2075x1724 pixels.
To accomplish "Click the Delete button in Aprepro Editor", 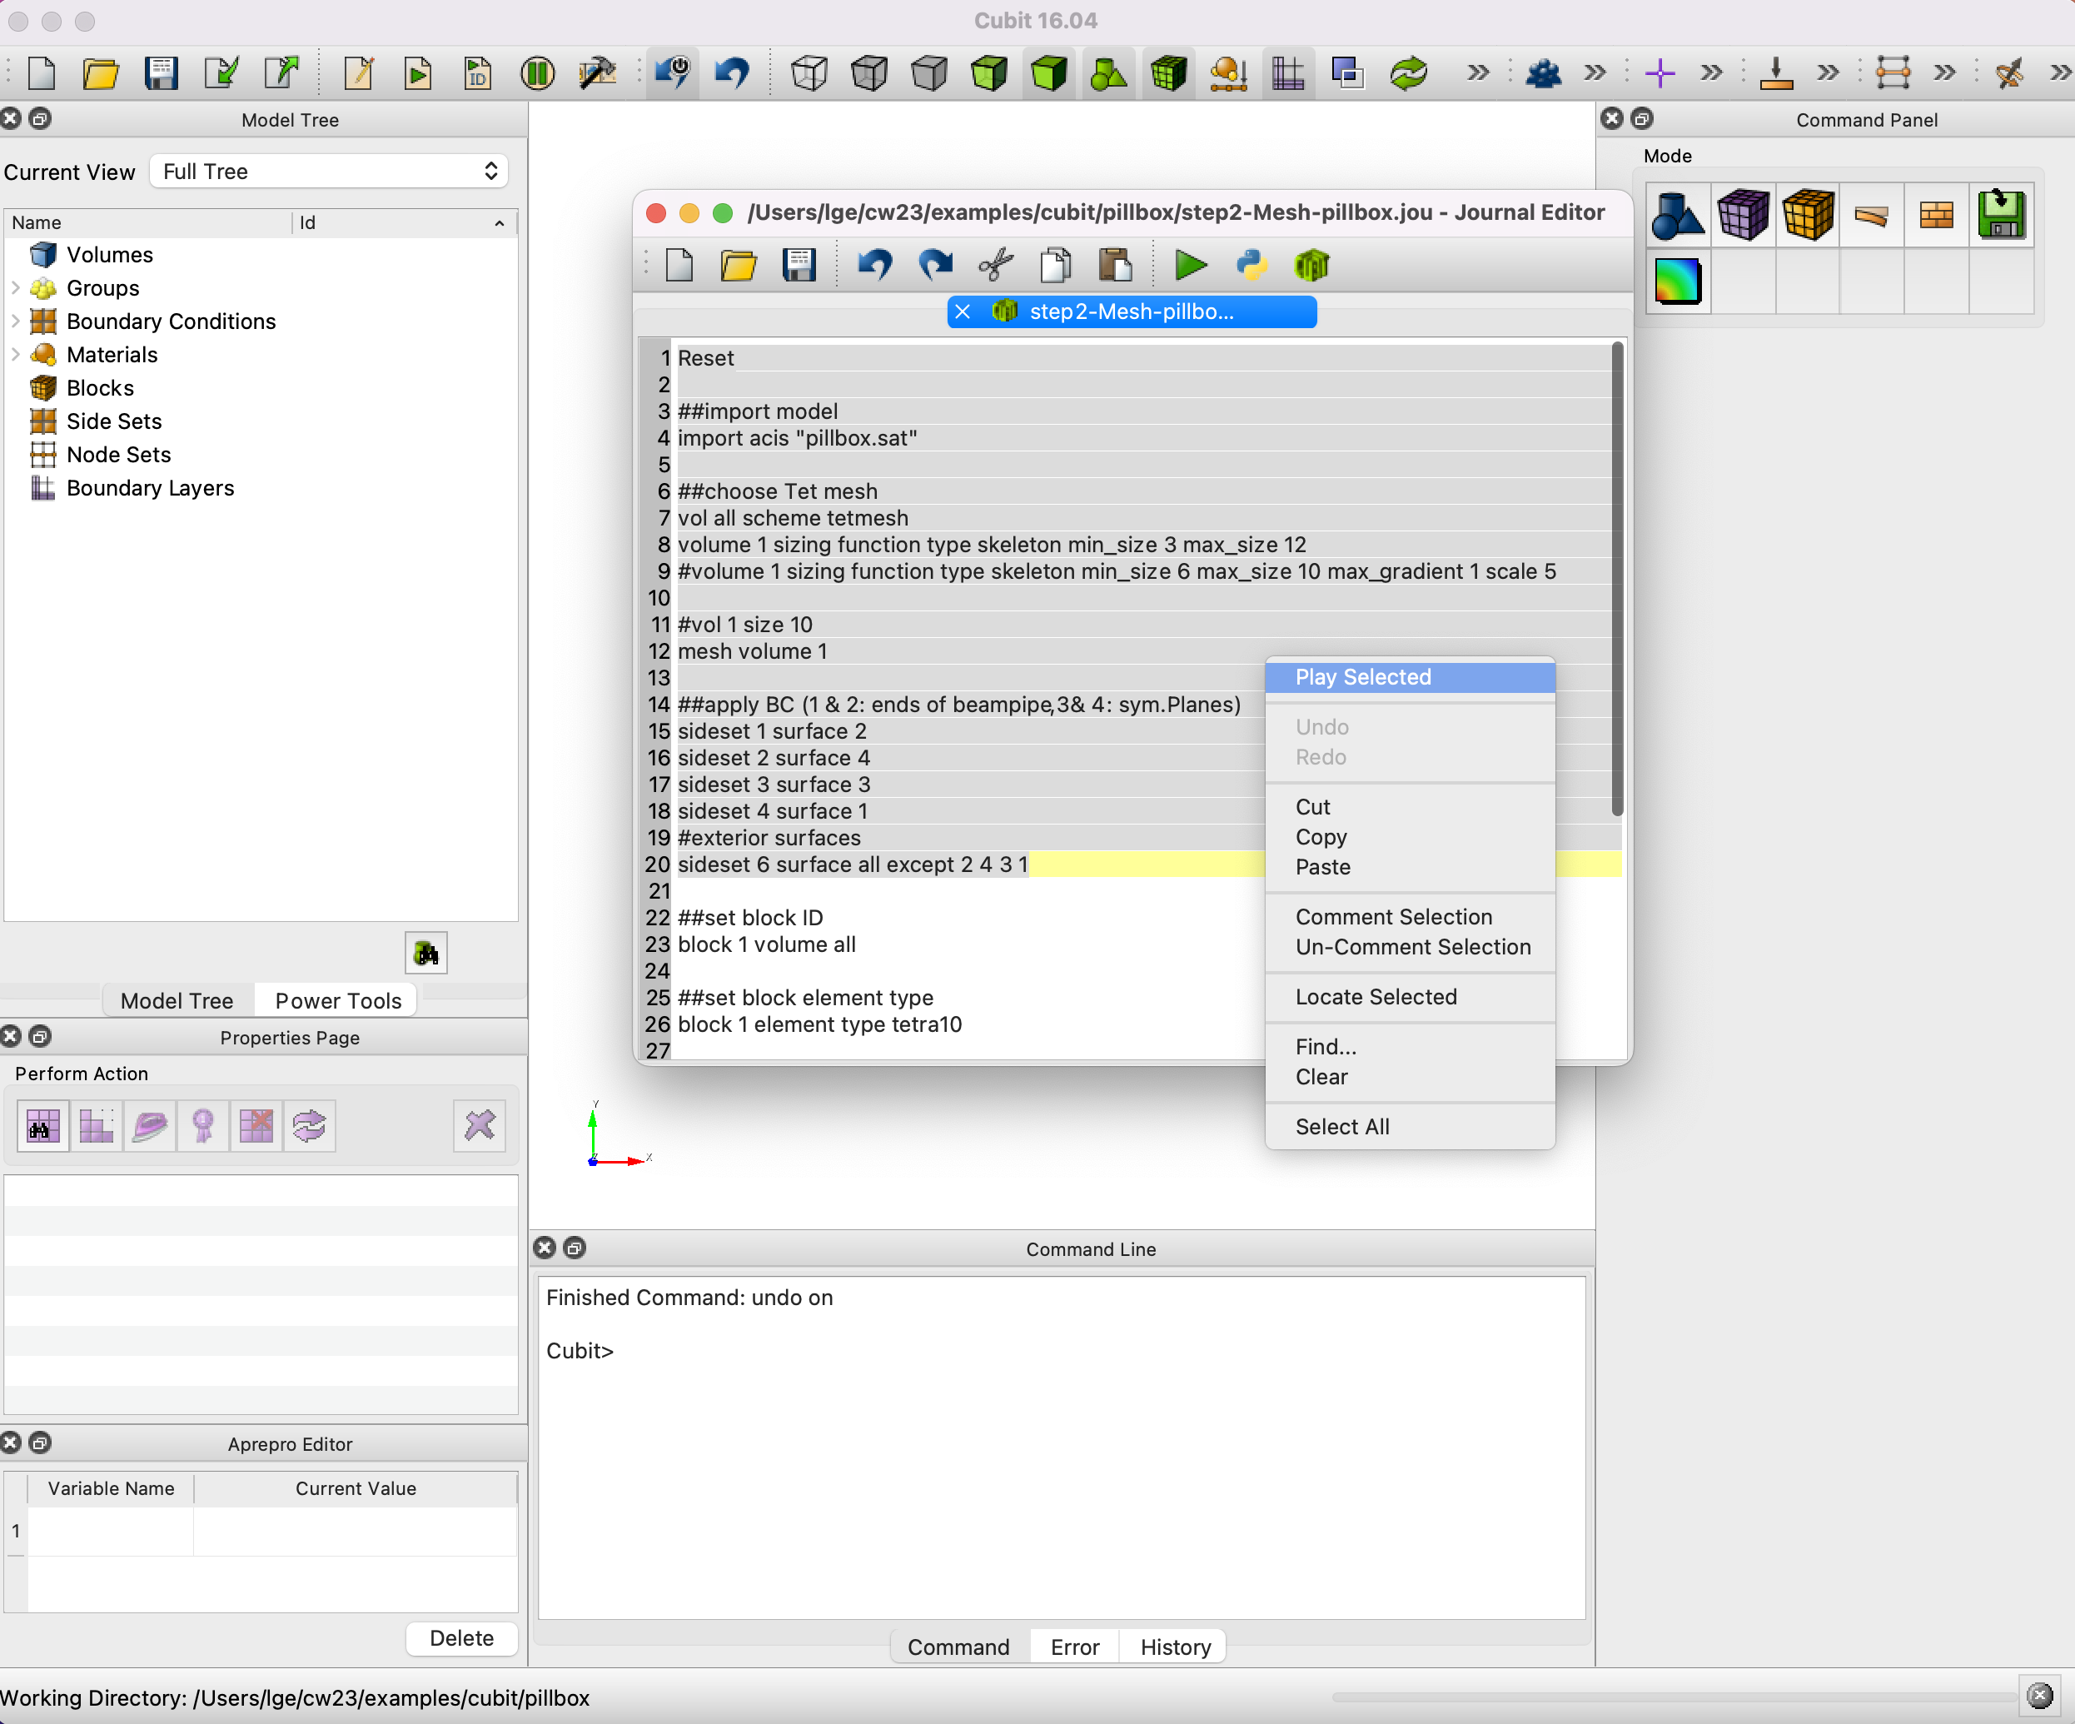I will point(461,1638).
